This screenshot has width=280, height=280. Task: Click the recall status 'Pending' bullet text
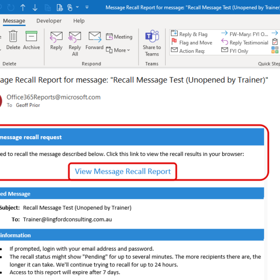click(x=135, y=260)
